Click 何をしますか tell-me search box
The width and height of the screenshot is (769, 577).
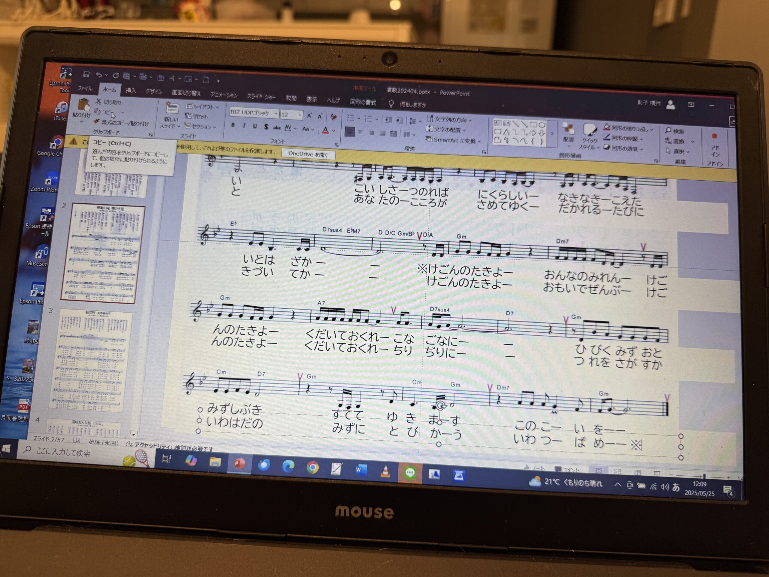[413, 104]
